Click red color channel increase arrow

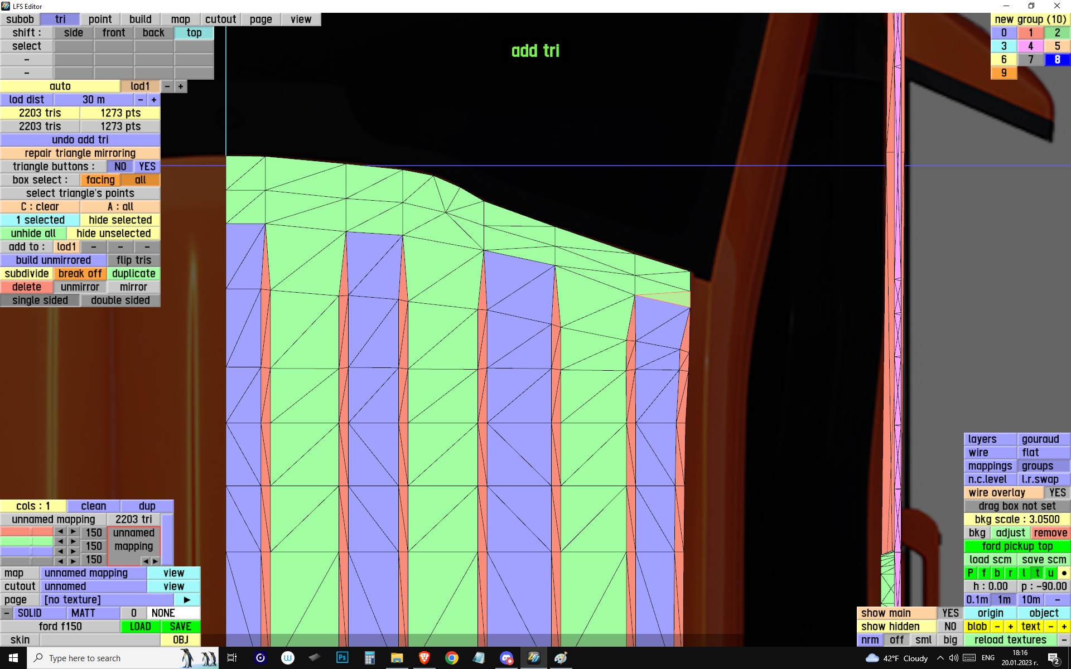73,532
